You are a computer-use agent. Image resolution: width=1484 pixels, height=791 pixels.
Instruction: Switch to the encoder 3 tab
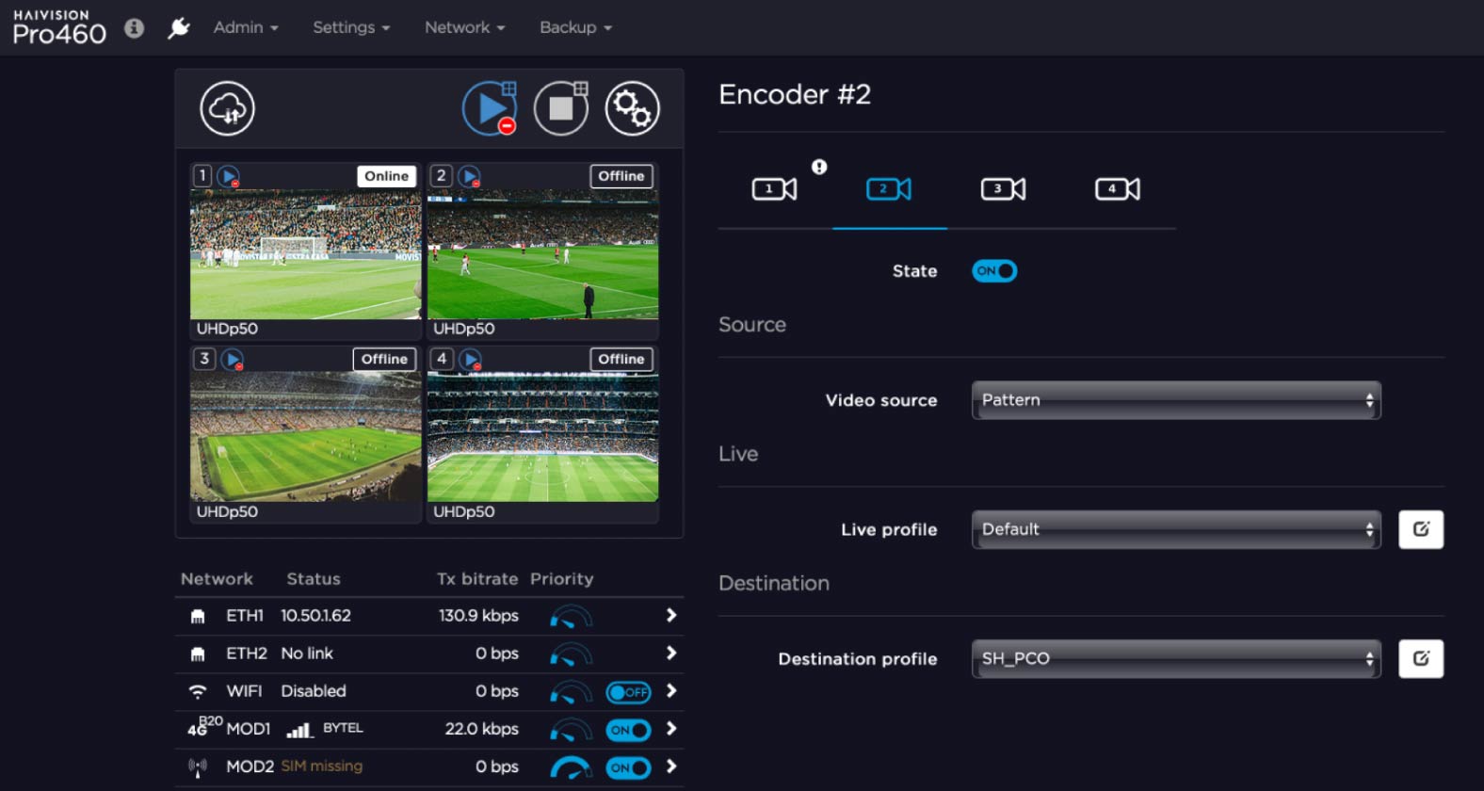1003,189
